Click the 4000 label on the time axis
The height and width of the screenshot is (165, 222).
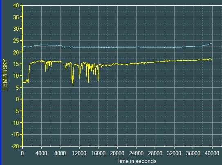click(x=41, y=153)
